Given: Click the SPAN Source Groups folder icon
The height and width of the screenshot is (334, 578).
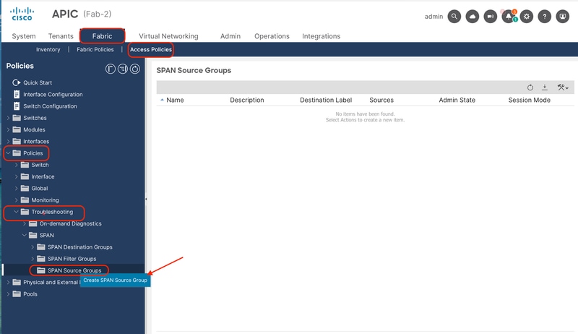Looking at the screenshot, I should click(x=41, y=270).
